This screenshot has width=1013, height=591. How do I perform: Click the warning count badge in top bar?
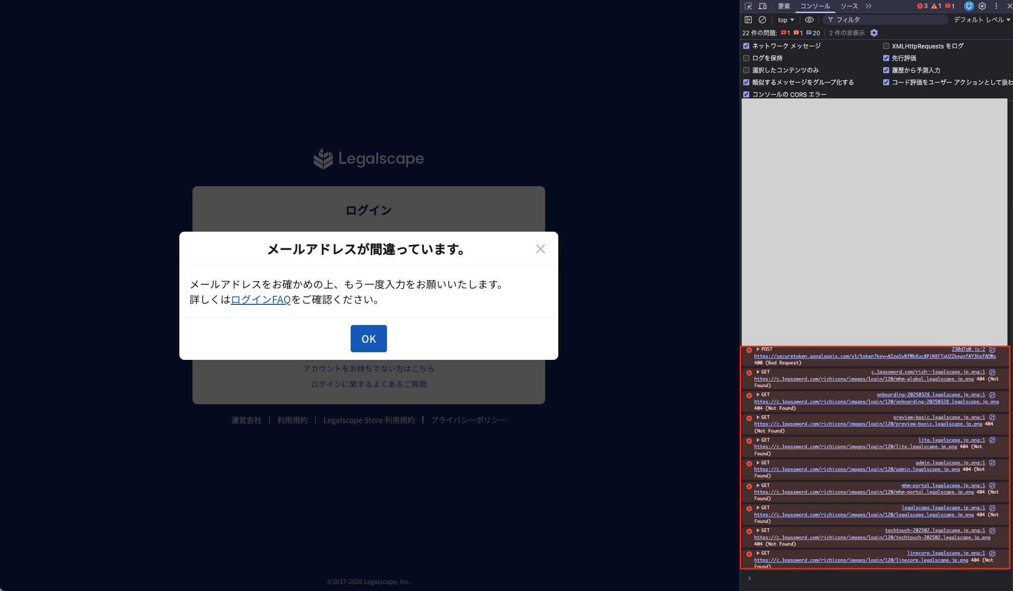(x=936, y=6)
